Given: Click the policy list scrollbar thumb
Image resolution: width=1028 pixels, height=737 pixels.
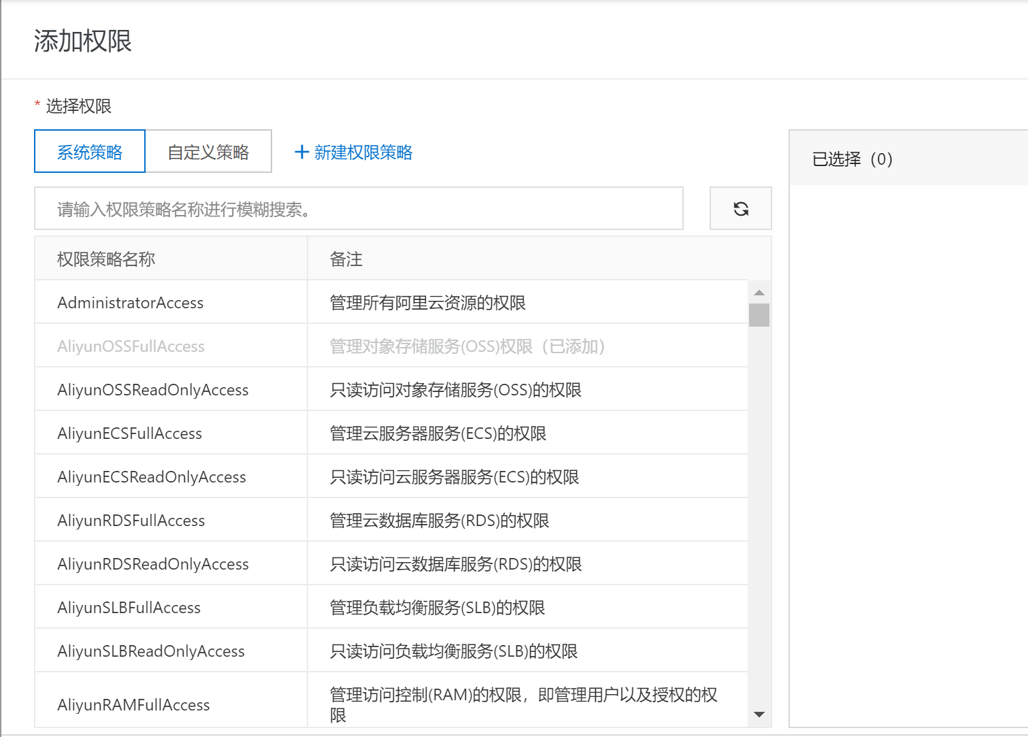Looking at the screenshot, I should [759, 315].
